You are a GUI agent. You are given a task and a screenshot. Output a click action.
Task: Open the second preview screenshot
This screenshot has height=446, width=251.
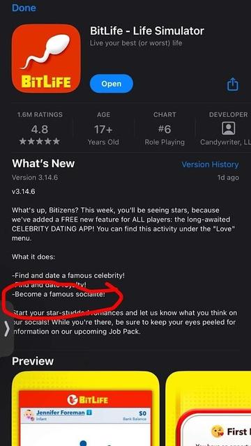coord(208,408)
